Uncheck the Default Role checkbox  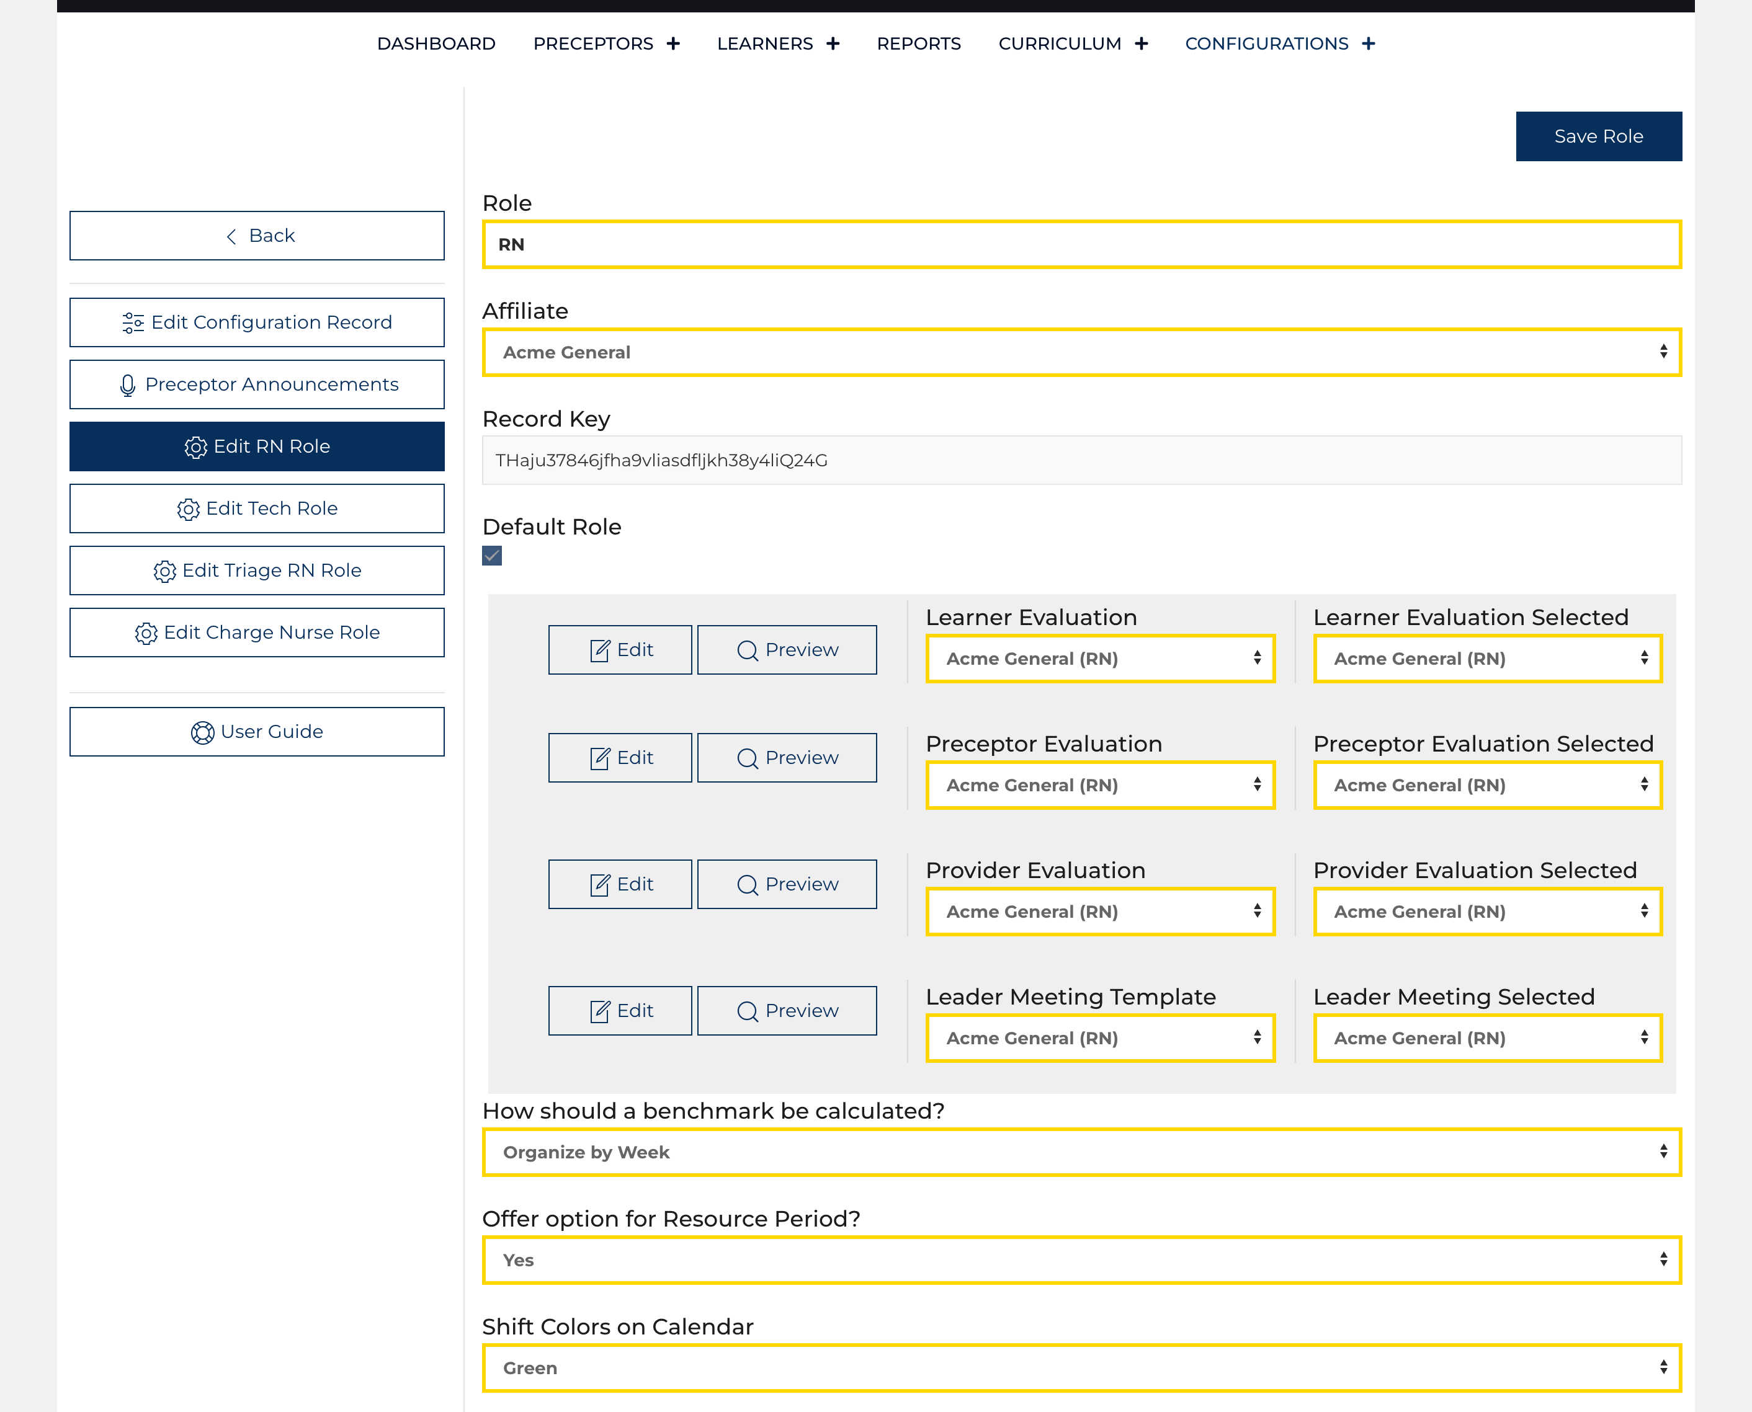point(491,556)
